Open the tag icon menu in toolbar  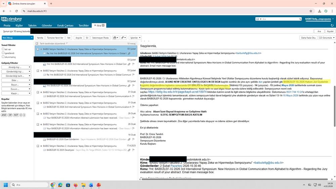124,38
